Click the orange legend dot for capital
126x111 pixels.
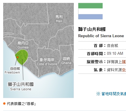(4, 104)
